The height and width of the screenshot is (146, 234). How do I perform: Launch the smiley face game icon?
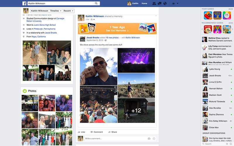[227, 15]
